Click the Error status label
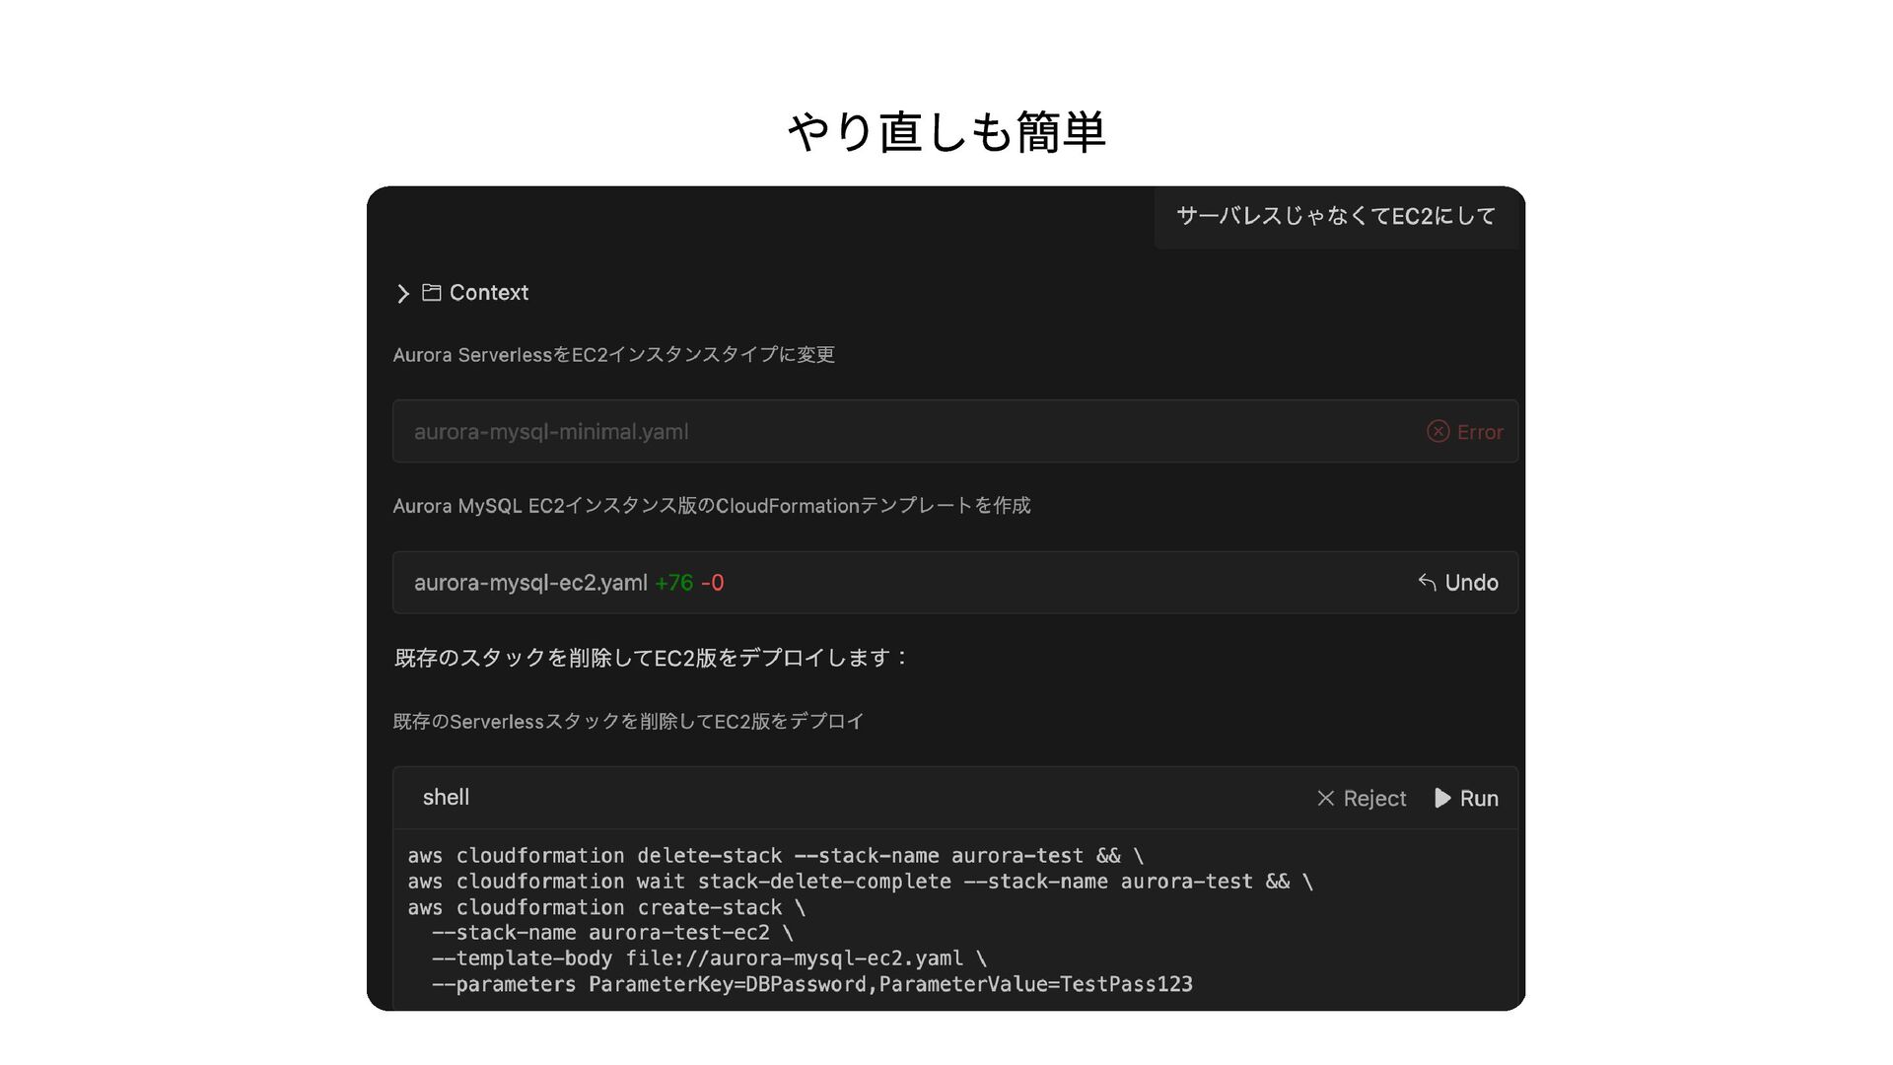 pos(1480,432)
